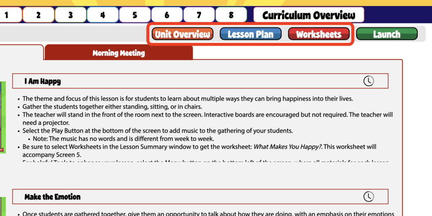Open the Lesson Plan button
The width and height of the screenshot is (432, 216).
pyautogui.click(x=251, y=34)
